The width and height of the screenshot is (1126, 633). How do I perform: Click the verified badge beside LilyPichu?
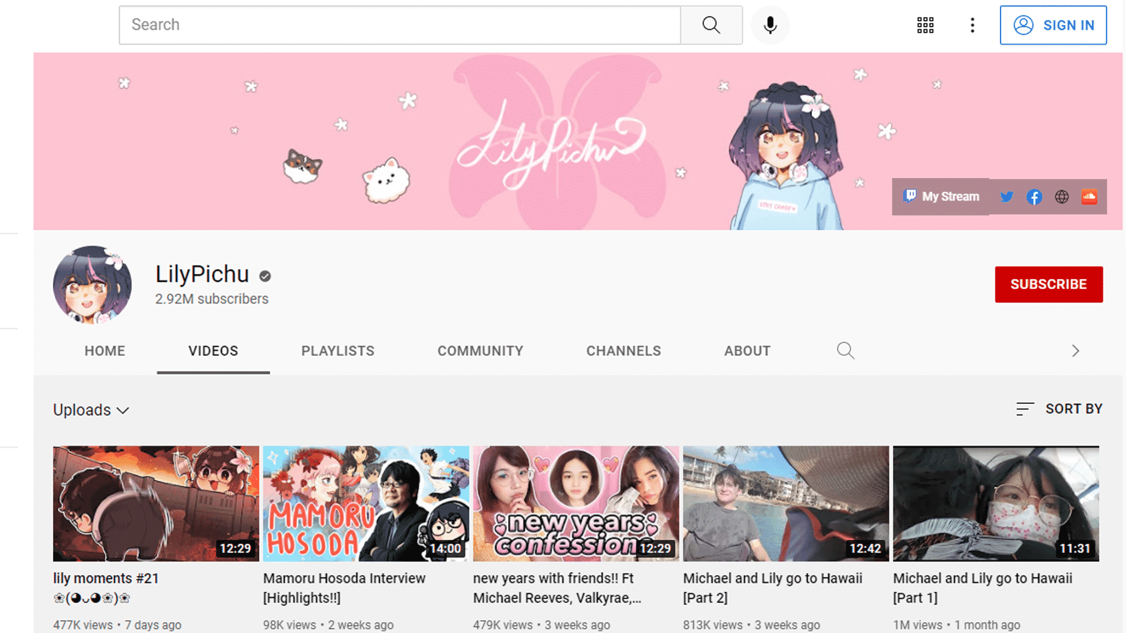tap(265, 276)
